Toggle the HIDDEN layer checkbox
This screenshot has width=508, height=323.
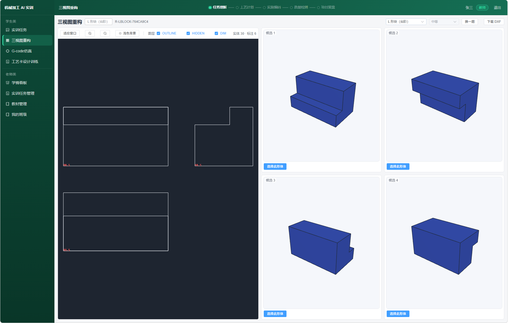(188, 33)
